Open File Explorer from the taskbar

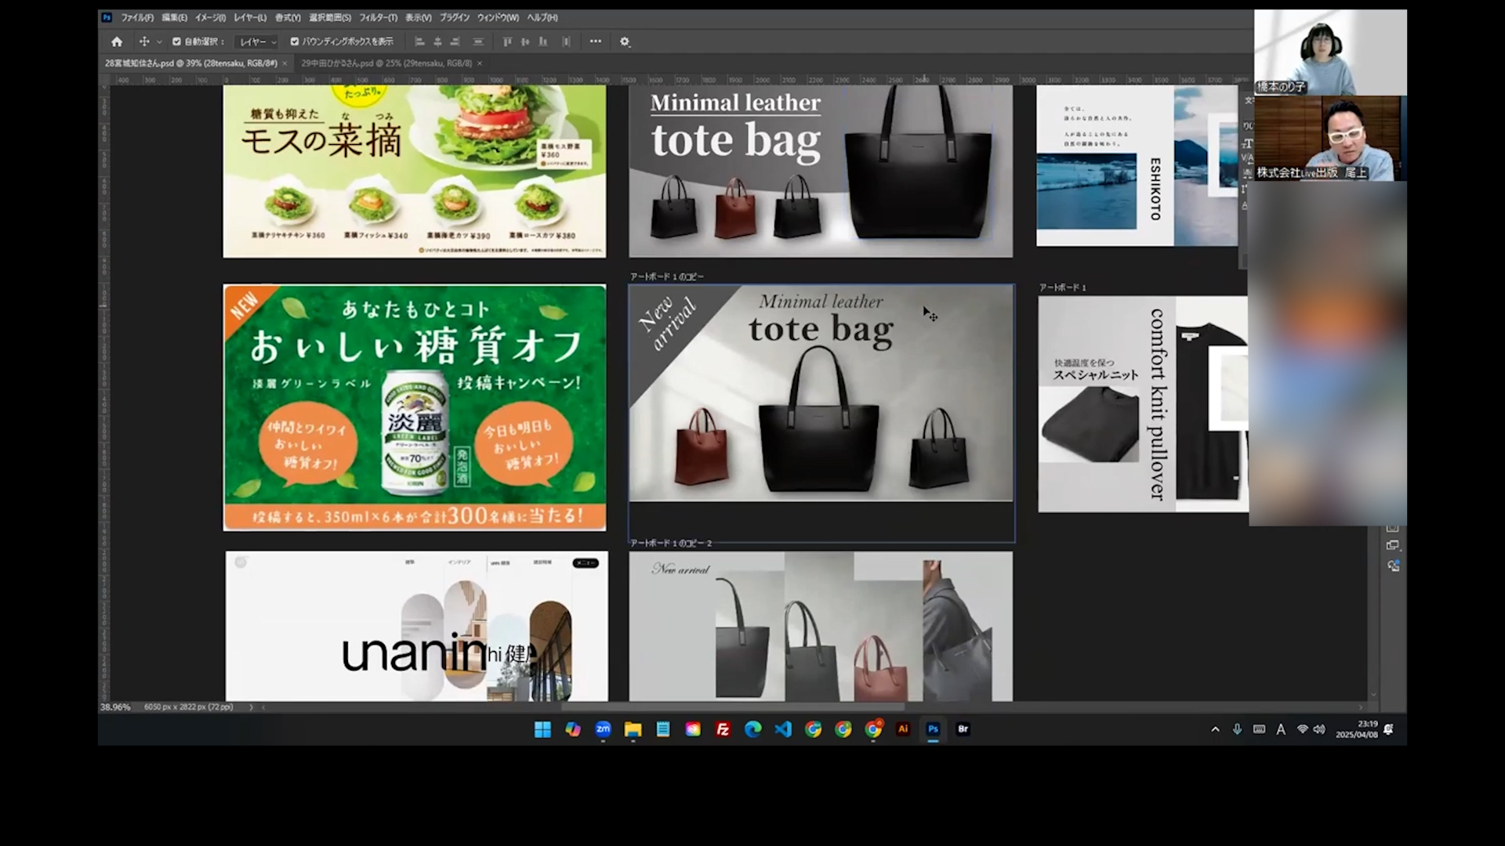coord(633,729)
